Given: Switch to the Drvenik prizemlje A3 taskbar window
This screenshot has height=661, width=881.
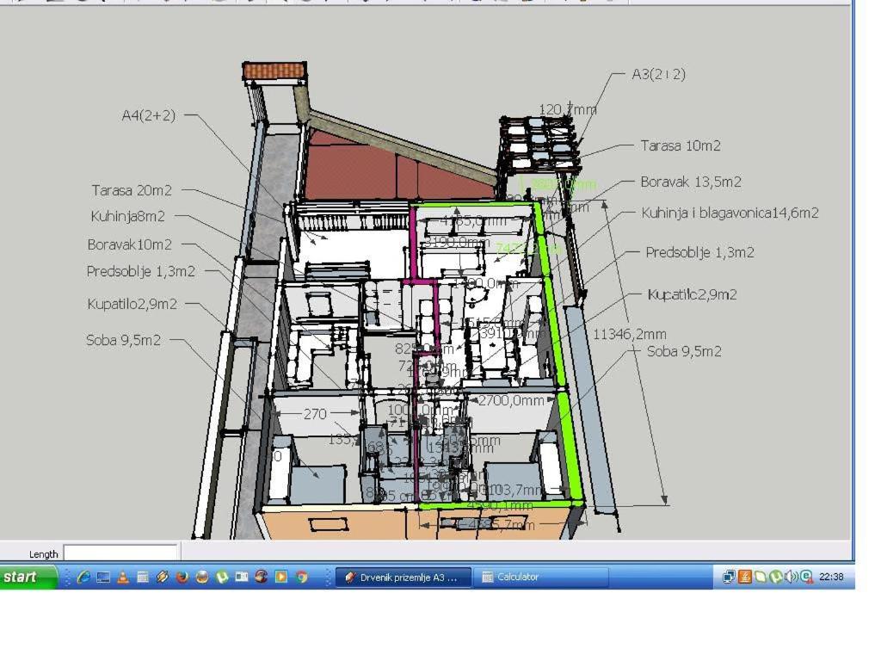Looking at the screenshot, I should pos(403,578).
